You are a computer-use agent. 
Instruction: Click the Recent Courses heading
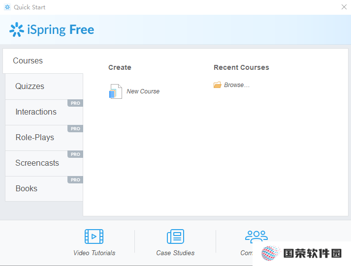(241, 67)
